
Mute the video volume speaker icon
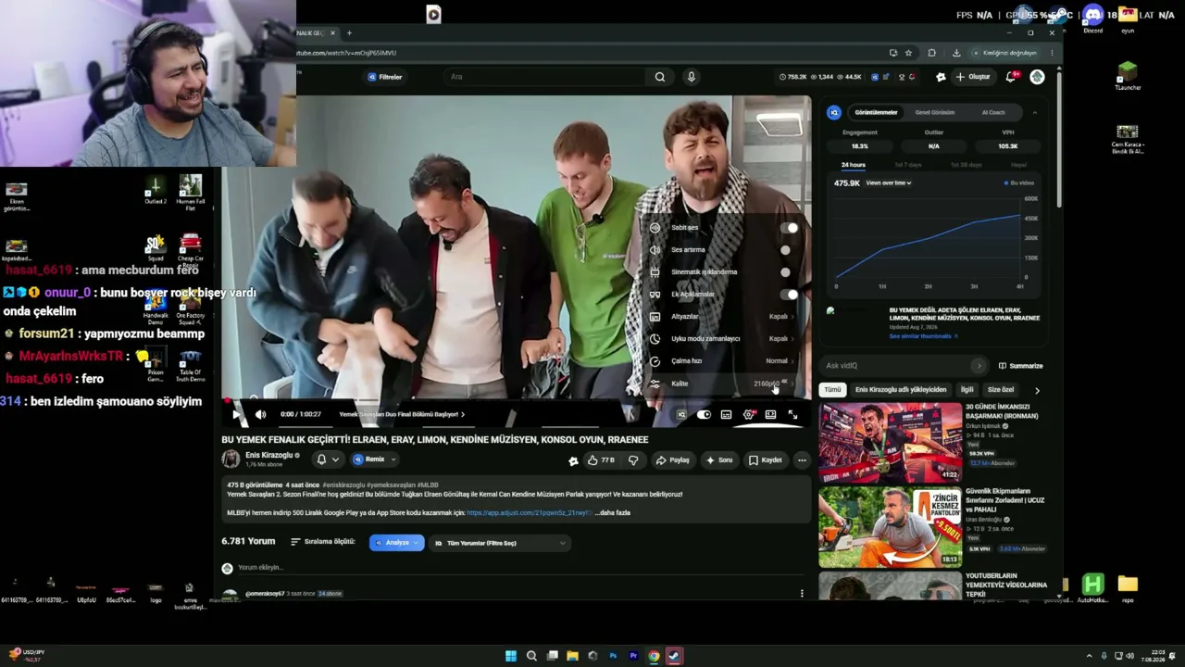261,414
